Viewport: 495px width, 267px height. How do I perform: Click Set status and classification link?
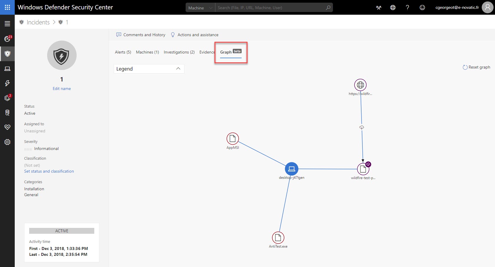tap(49, 171)
